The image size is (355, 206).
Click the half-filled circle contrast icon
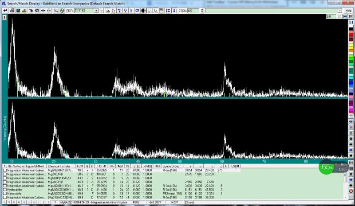(144, 10)
